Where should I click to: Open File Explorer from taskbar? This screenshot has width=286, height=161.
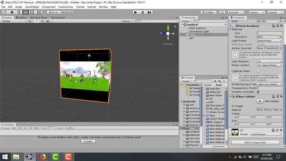(x=16, y=157)
